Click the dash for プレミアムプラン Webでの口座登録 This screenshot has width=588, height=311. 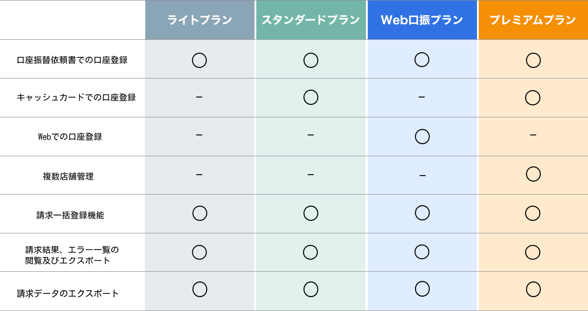point(533,135)
